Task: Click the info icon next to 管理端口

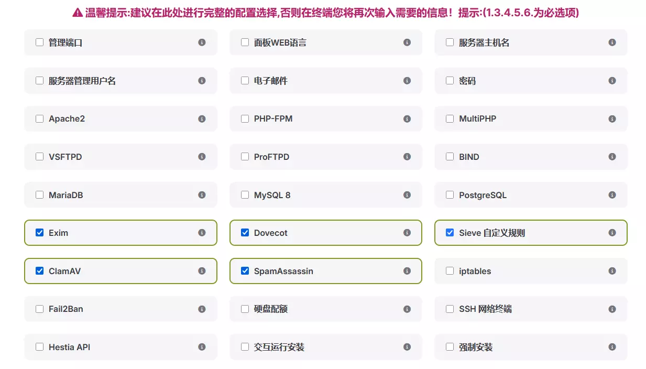Action: tap(202, 42)
